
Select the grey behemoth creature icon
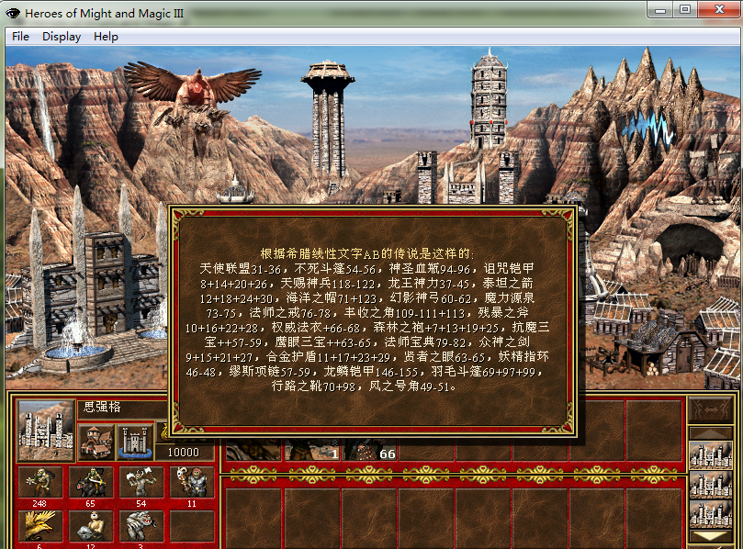[141, 526]
